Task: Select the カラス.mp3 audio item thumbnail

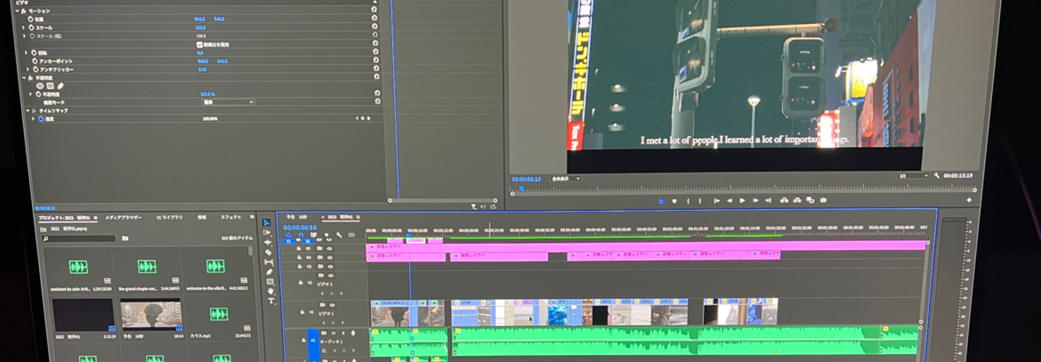Action: 218,314
